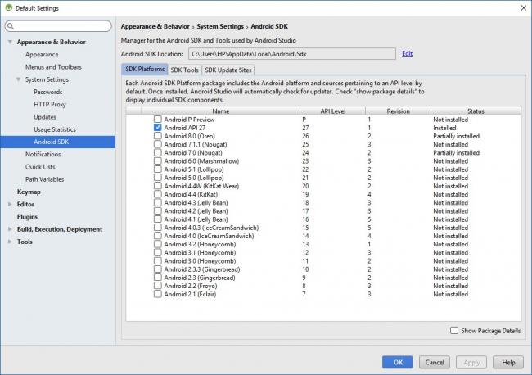
Task: Open the SDK Update Sites tab
Action: point(228,70)
